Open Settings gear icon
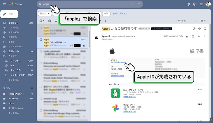 pos(195,4)
